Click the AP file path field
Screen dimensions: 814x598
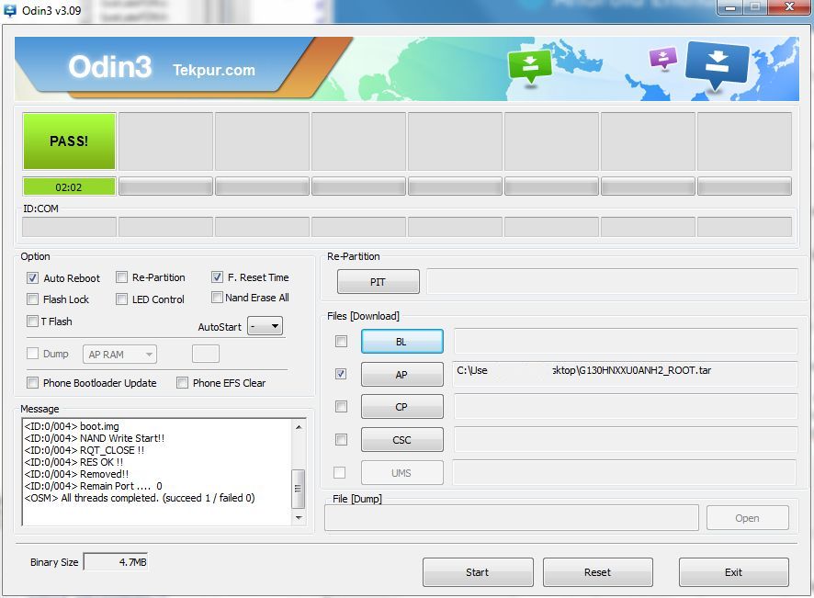(625, 374)
